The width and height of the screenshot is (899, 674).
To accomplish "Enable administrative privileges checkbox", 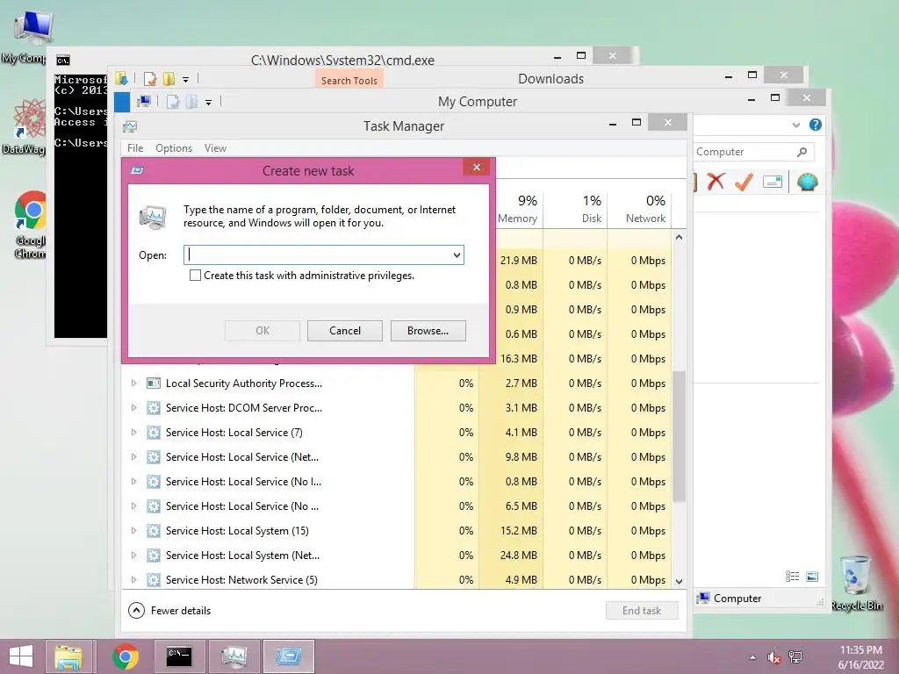I will click(x=195, y=275).
